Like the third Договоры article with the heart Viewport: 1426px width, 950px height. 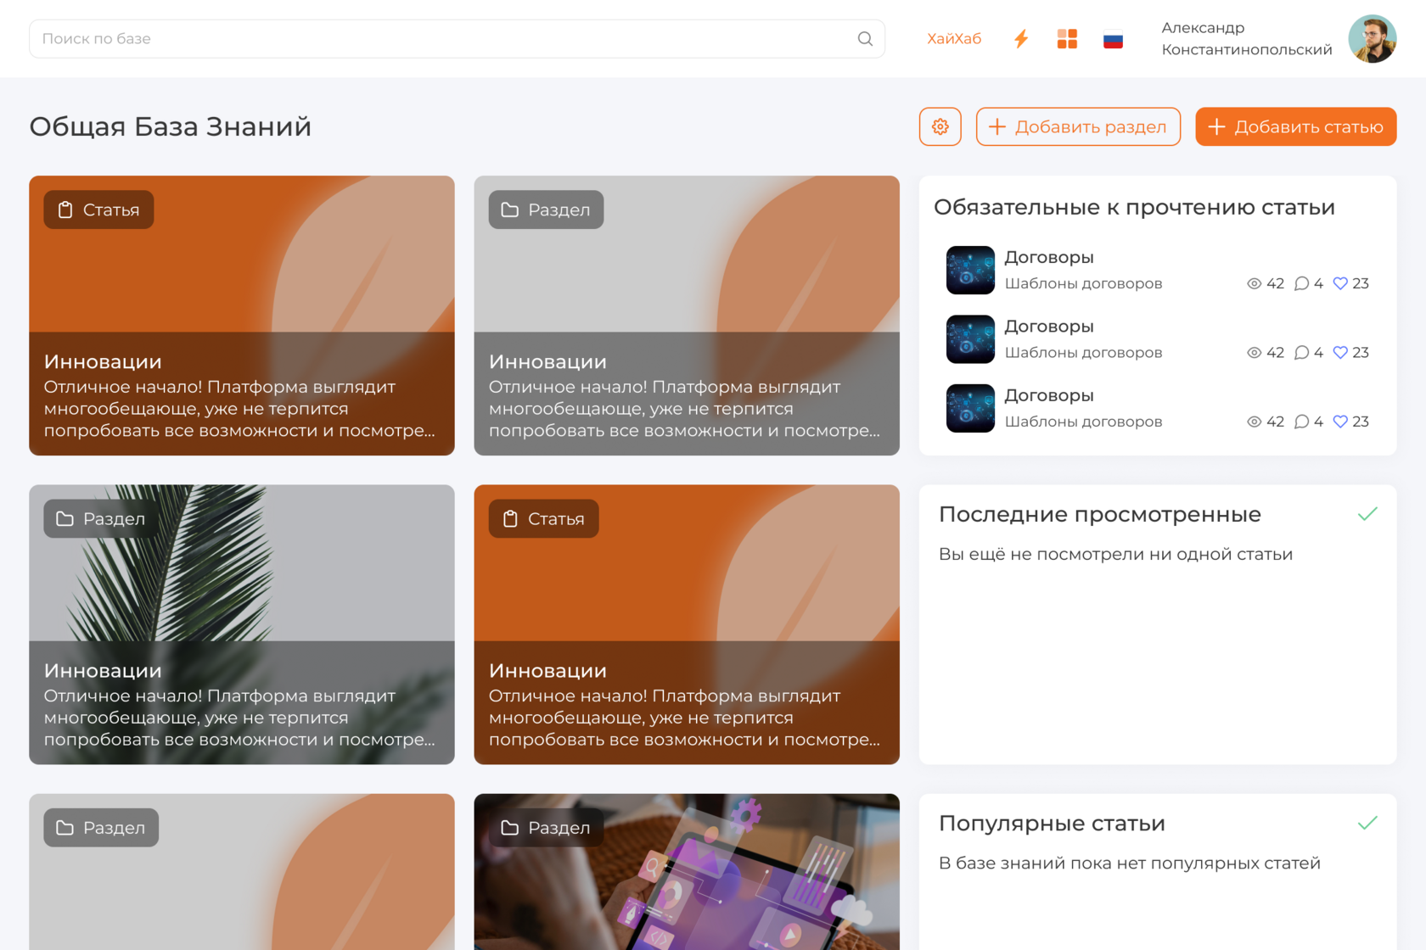tap(1340, 422)
